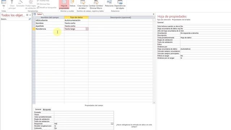Click the Título property field
231x130 pixels.
point(84,115)
